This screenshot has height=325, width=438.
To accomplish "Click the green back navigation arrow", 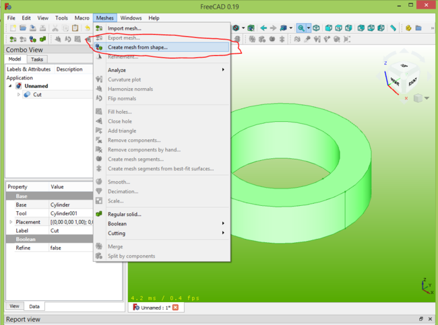I will (x=263, y=28).
